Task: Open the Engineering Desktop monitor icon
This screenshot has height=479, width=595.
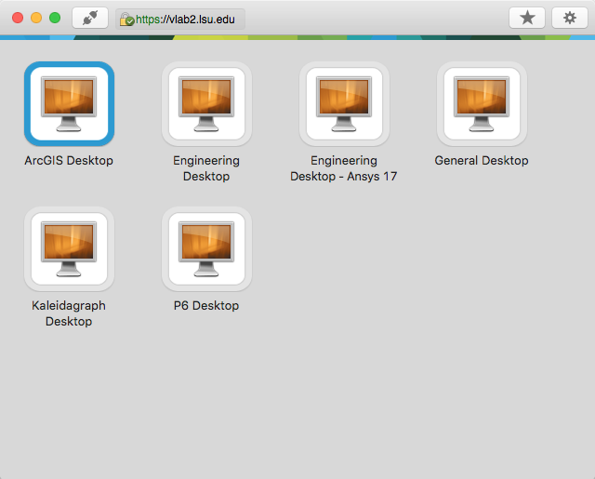Action: point(206,103)
